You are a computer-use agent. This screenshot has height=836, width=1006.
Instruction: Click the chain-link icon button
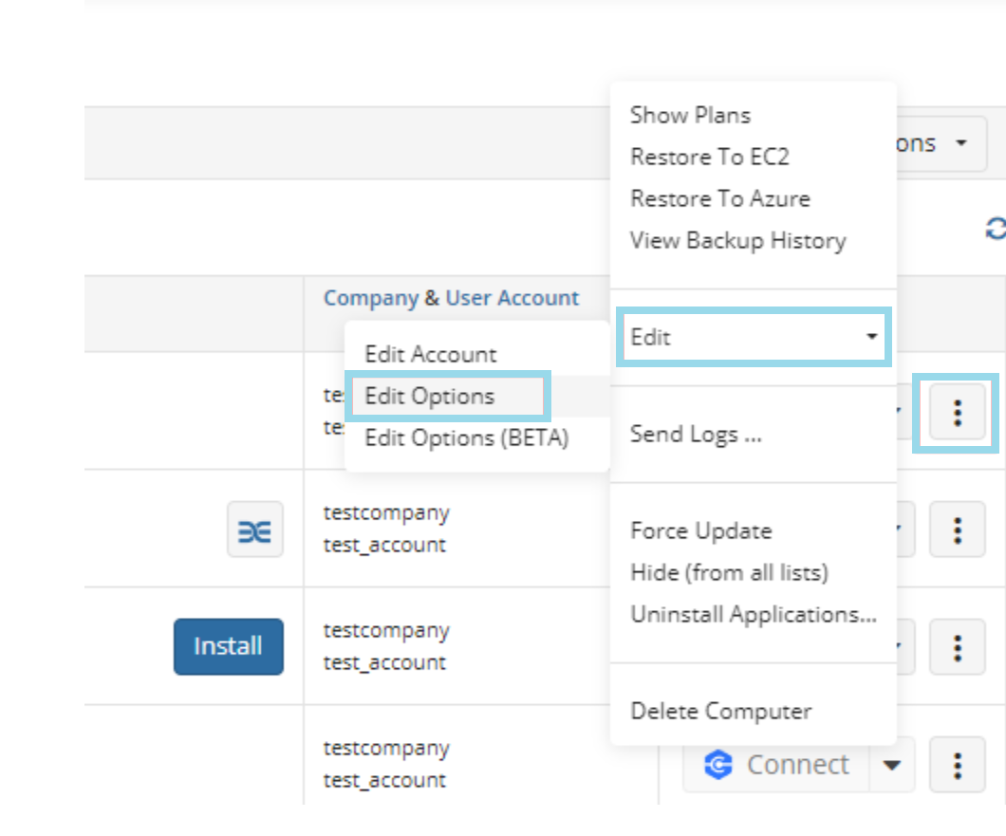coord(254,529)
